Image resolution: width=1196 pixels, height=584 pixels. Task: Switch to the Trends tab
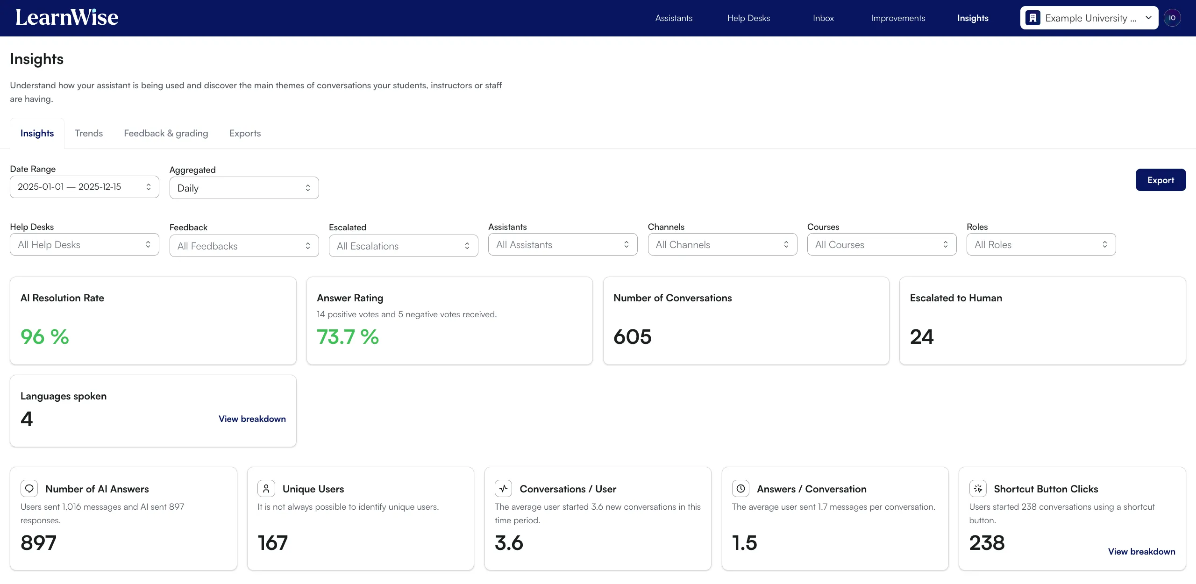click(89, 134)
